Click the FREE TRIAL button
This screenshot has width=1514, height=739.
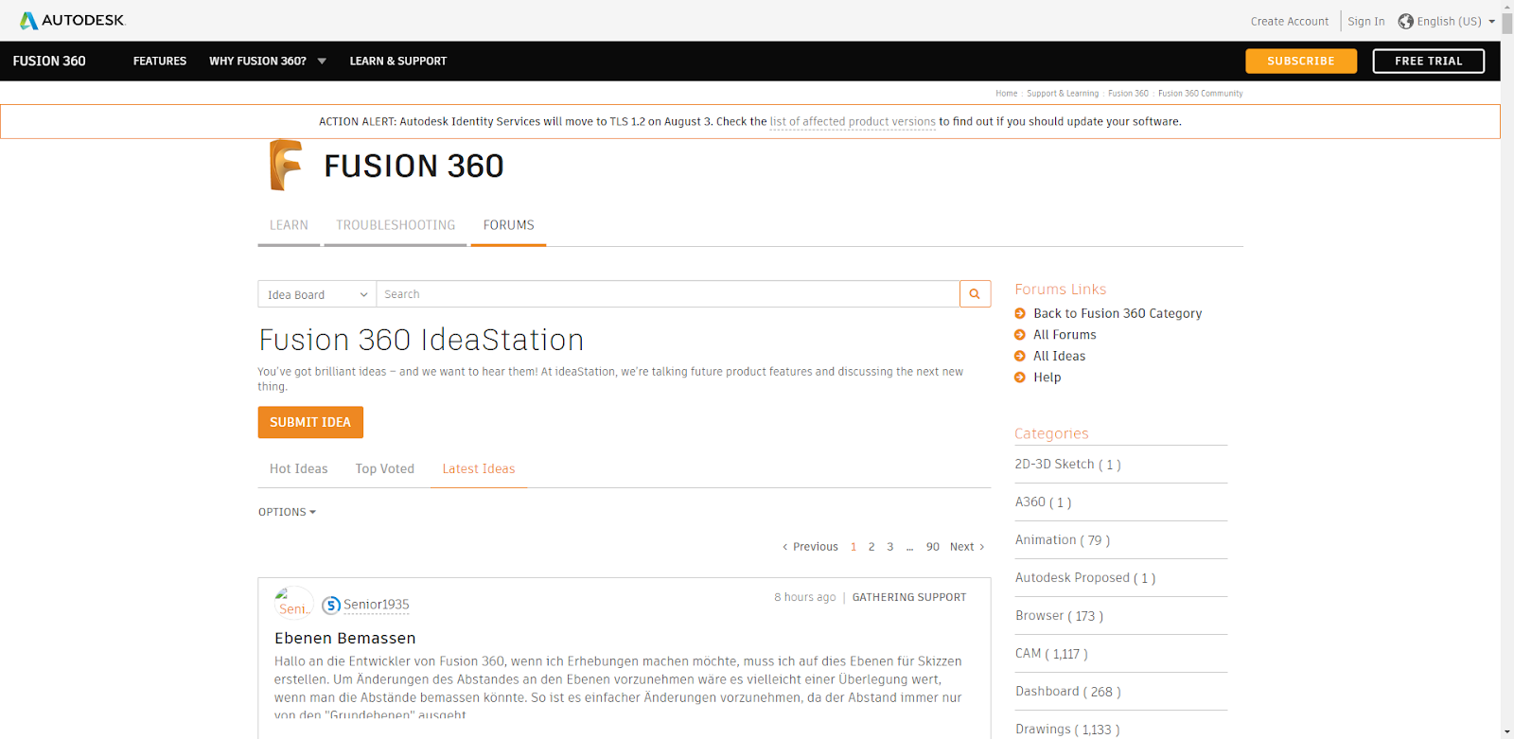(x=1429, y=62)
